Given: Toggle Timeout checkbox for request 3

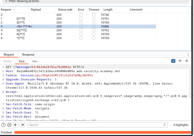Looking at the screenshot, I should [94, 26].
